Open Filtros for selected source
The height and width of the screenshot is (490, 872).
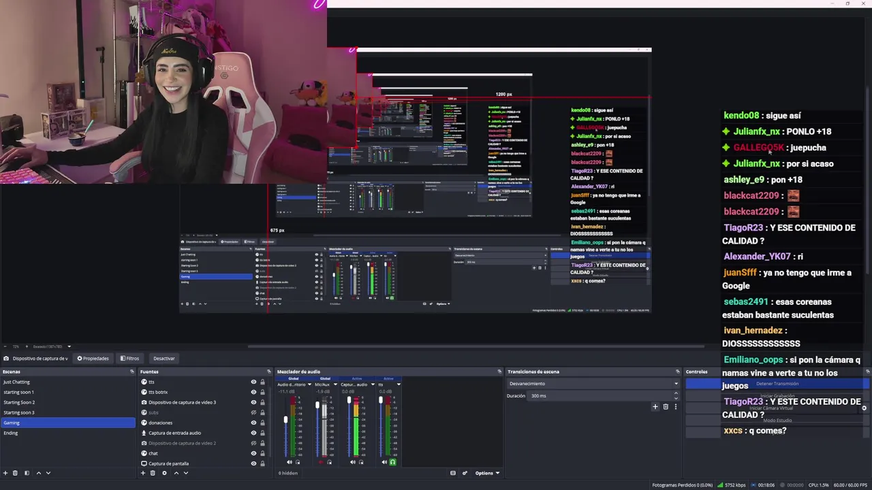[x=129, y=358]
